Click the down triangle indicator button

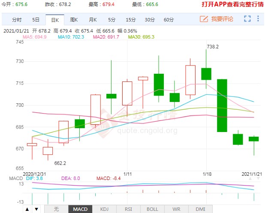(x=36, y=209)
